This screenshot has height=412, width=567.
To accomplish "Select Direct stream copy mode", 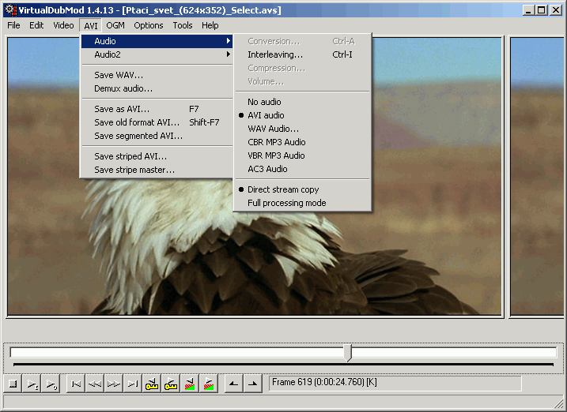I will pyautogui.click(x=301, y=189).
